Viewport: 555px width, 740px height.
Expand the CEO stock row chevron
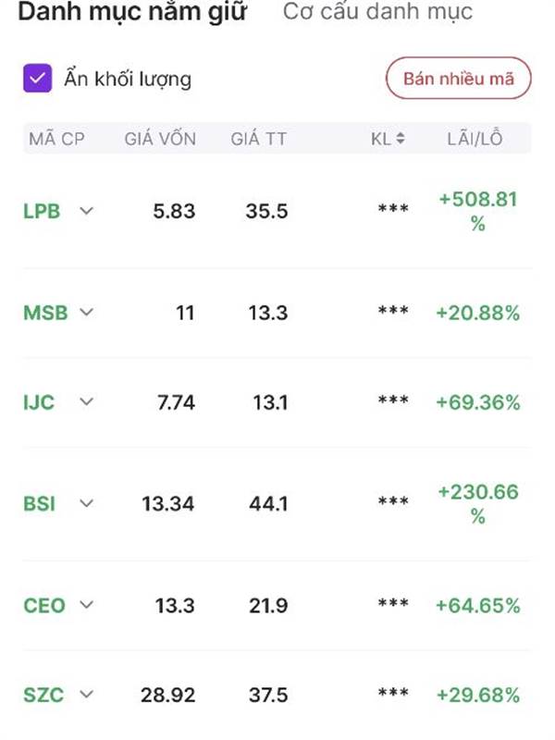(86, 605)
